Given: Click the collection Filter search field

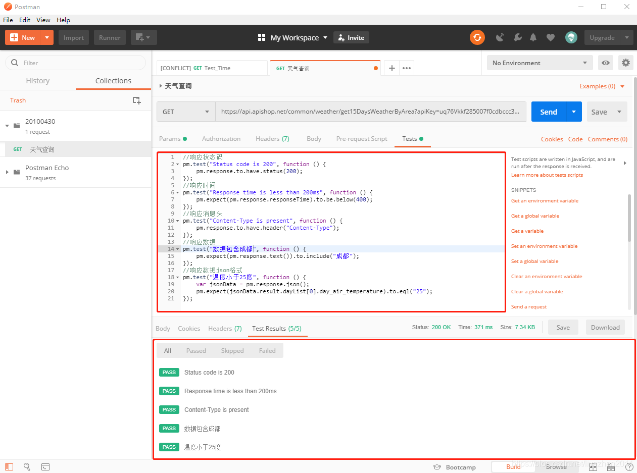Looking at the screenshot, I should point(76,63).
